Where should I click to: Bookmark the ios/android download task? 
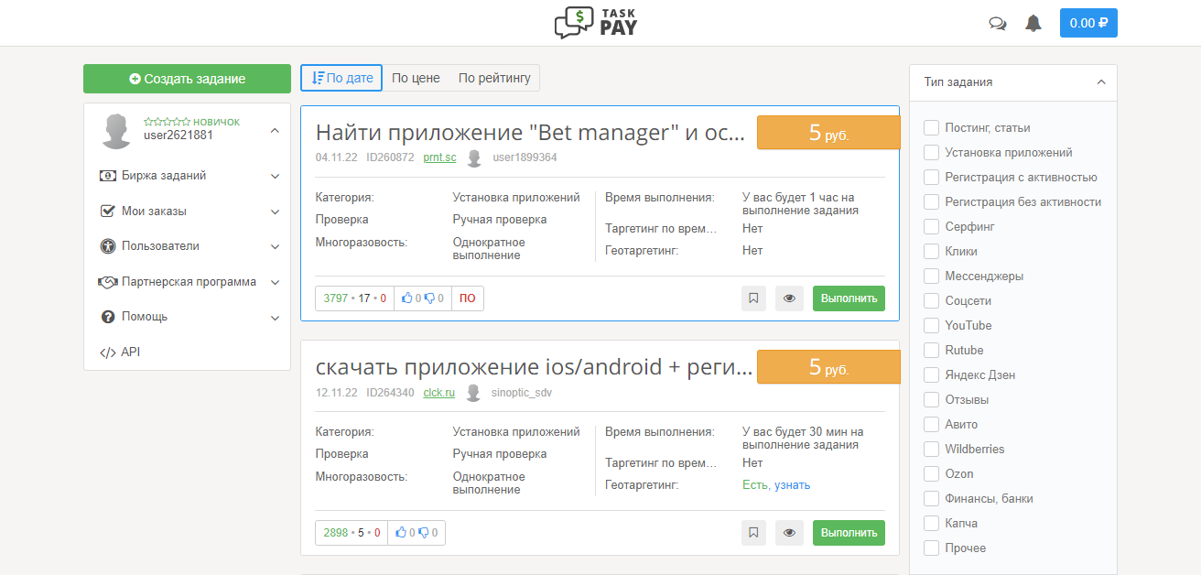(x=753, y=533)
